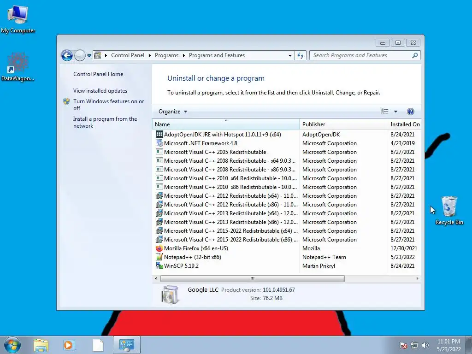
Task: Click the Visual C++ 2013 (x86) installer icon
Action: tap(159, 222)
